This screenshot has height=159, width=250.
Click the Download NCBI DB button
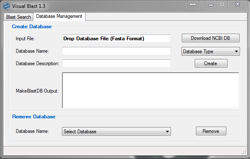(210, 38)
